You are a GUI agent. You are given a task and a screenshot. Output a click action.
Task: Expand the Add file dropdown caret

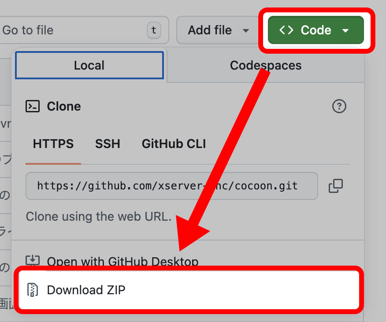[x=245, y=31]
